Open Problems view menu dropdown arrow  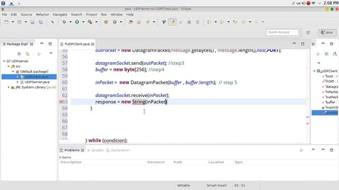(x=313, y=150)
